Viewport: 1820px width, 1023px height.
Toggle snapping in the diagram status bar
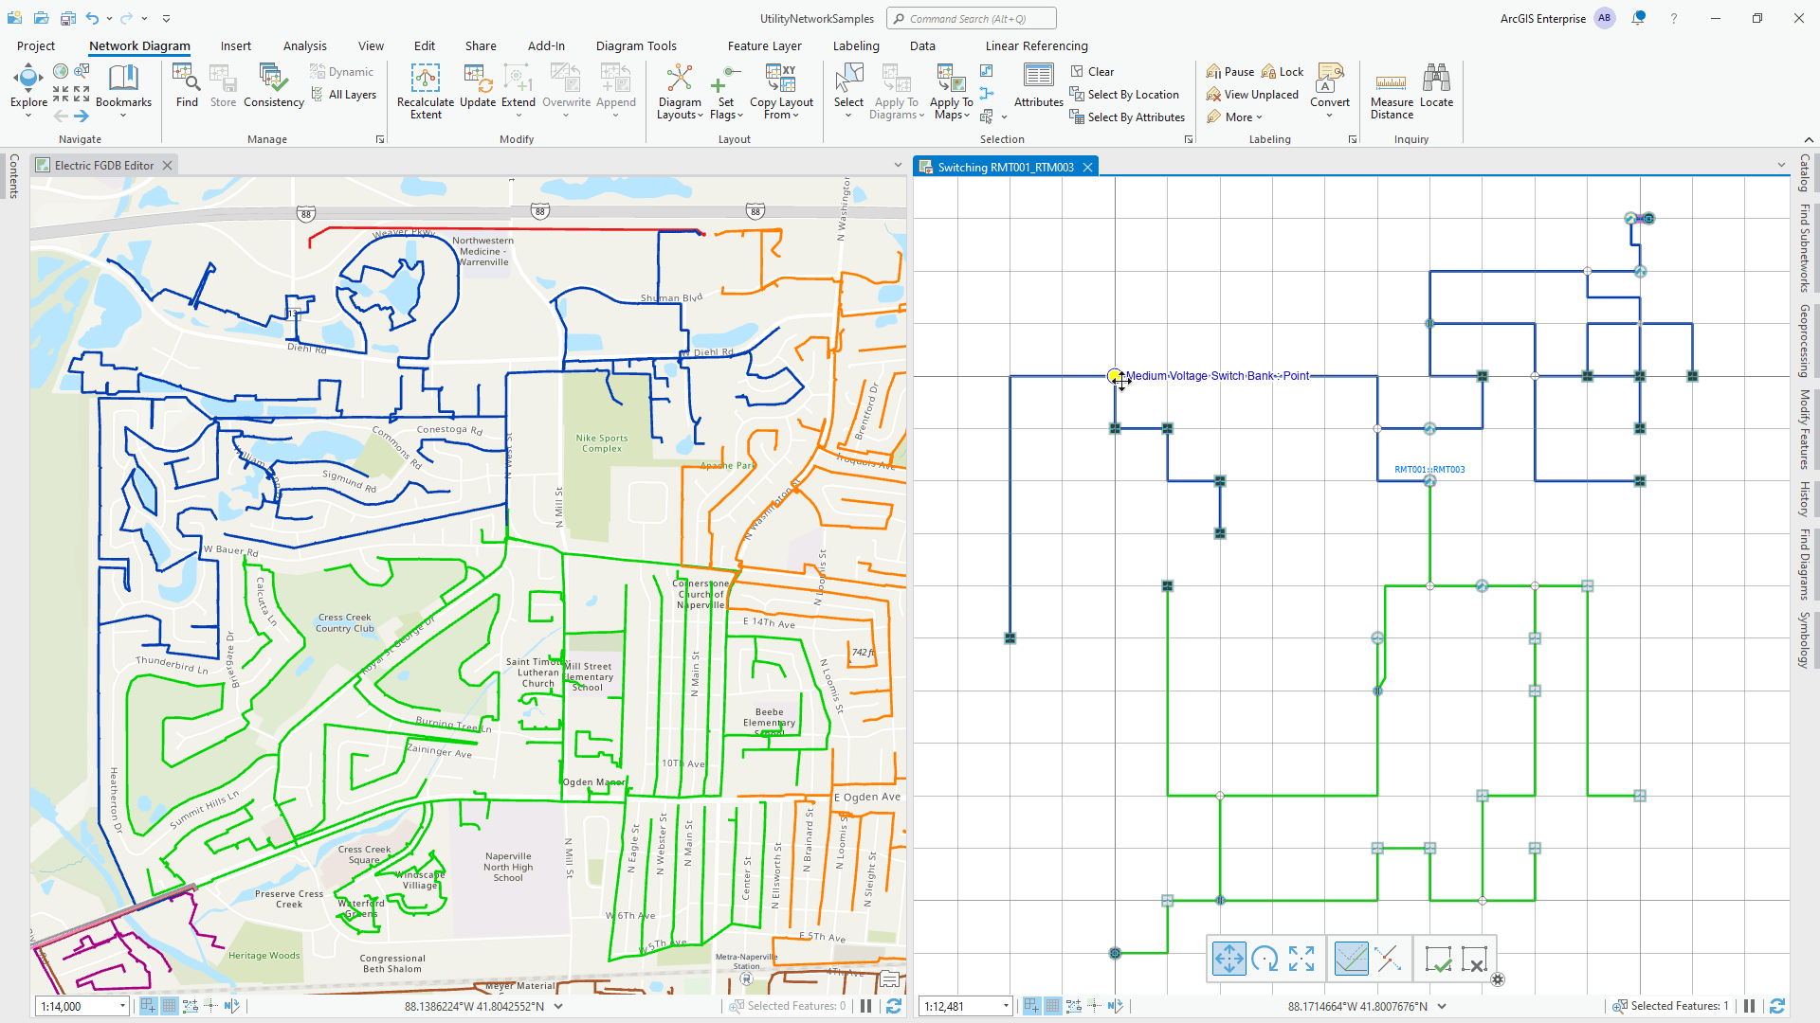[x=1095, y=1006]
